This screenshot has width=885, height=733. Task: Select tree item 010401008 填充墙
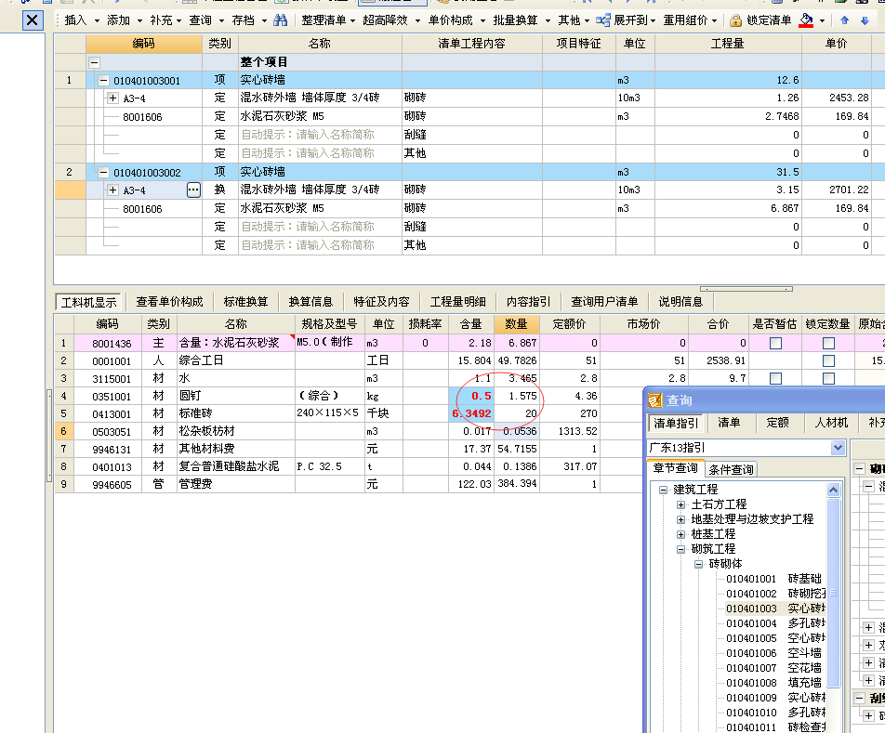tap(773, 683)
